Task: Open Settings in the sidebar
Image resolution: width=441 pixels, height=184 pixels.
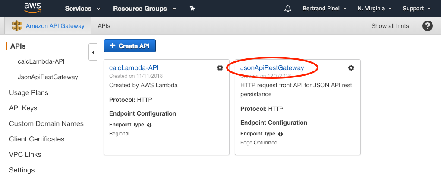Action: click(22, 170)
